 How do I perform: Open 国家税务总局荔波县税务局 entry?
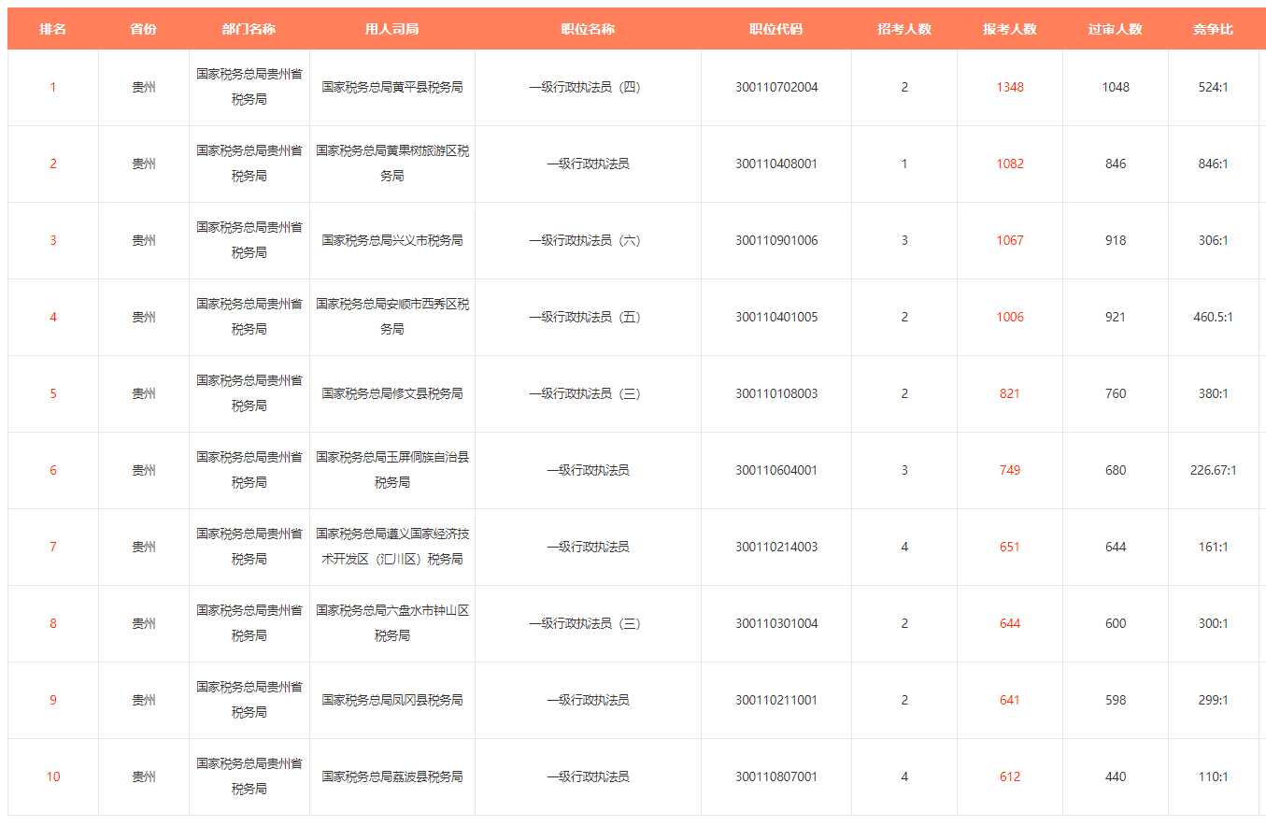click(391, 776)
